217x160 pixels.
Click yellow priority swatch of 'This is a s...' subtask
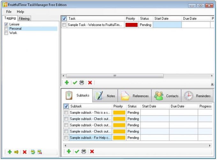(119, 113)
